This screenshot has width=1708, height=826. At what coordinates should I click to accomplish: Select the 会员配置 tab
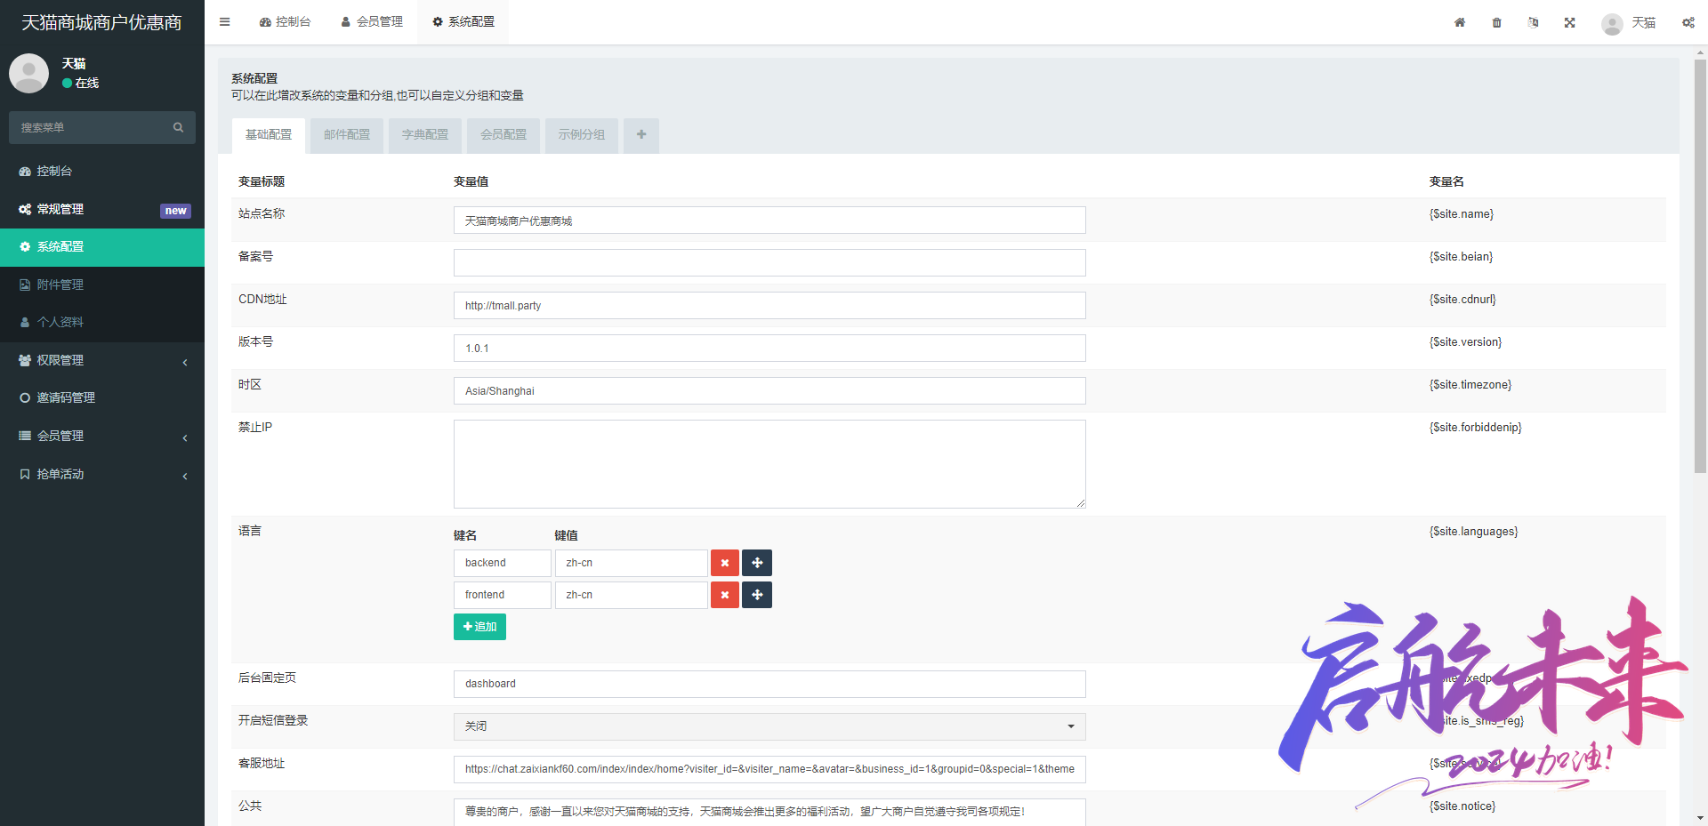tap(504, 135)
